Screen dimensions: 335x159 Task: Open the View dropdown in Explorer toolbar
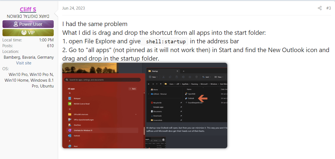219,77
